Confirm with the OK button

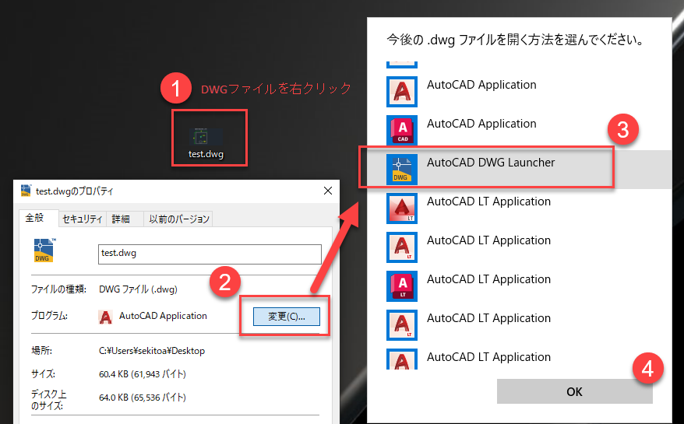(x=574, y=391)
